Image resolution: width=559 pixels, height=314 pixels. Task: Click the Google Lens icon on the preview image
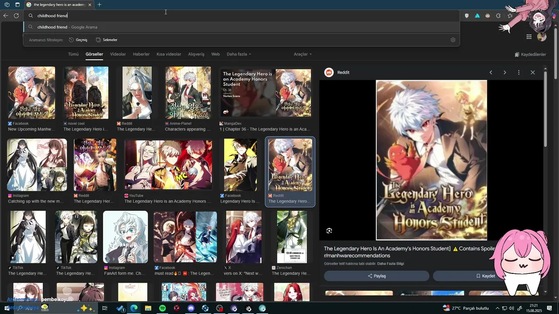coord(329,231)
